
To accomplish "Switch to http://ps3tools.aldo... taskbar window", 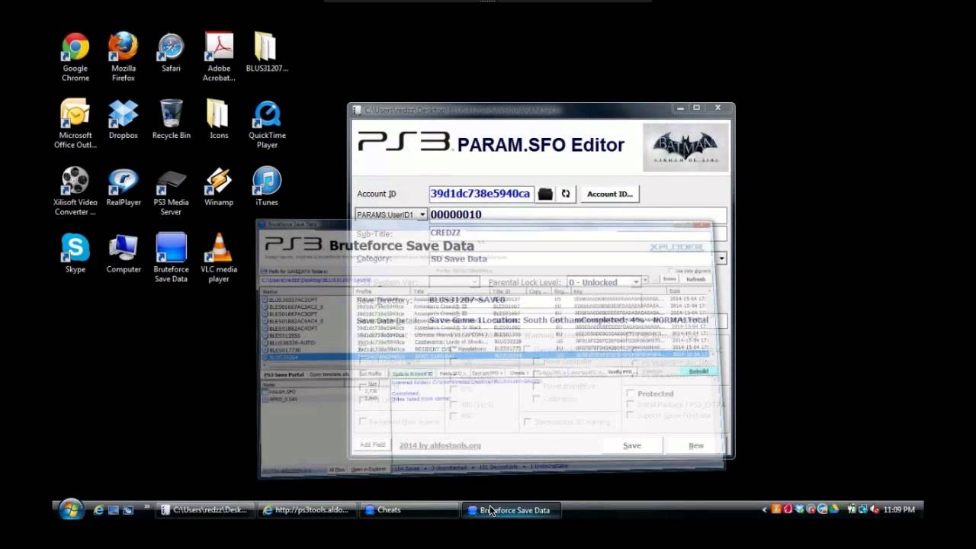I will coord(307,510).
